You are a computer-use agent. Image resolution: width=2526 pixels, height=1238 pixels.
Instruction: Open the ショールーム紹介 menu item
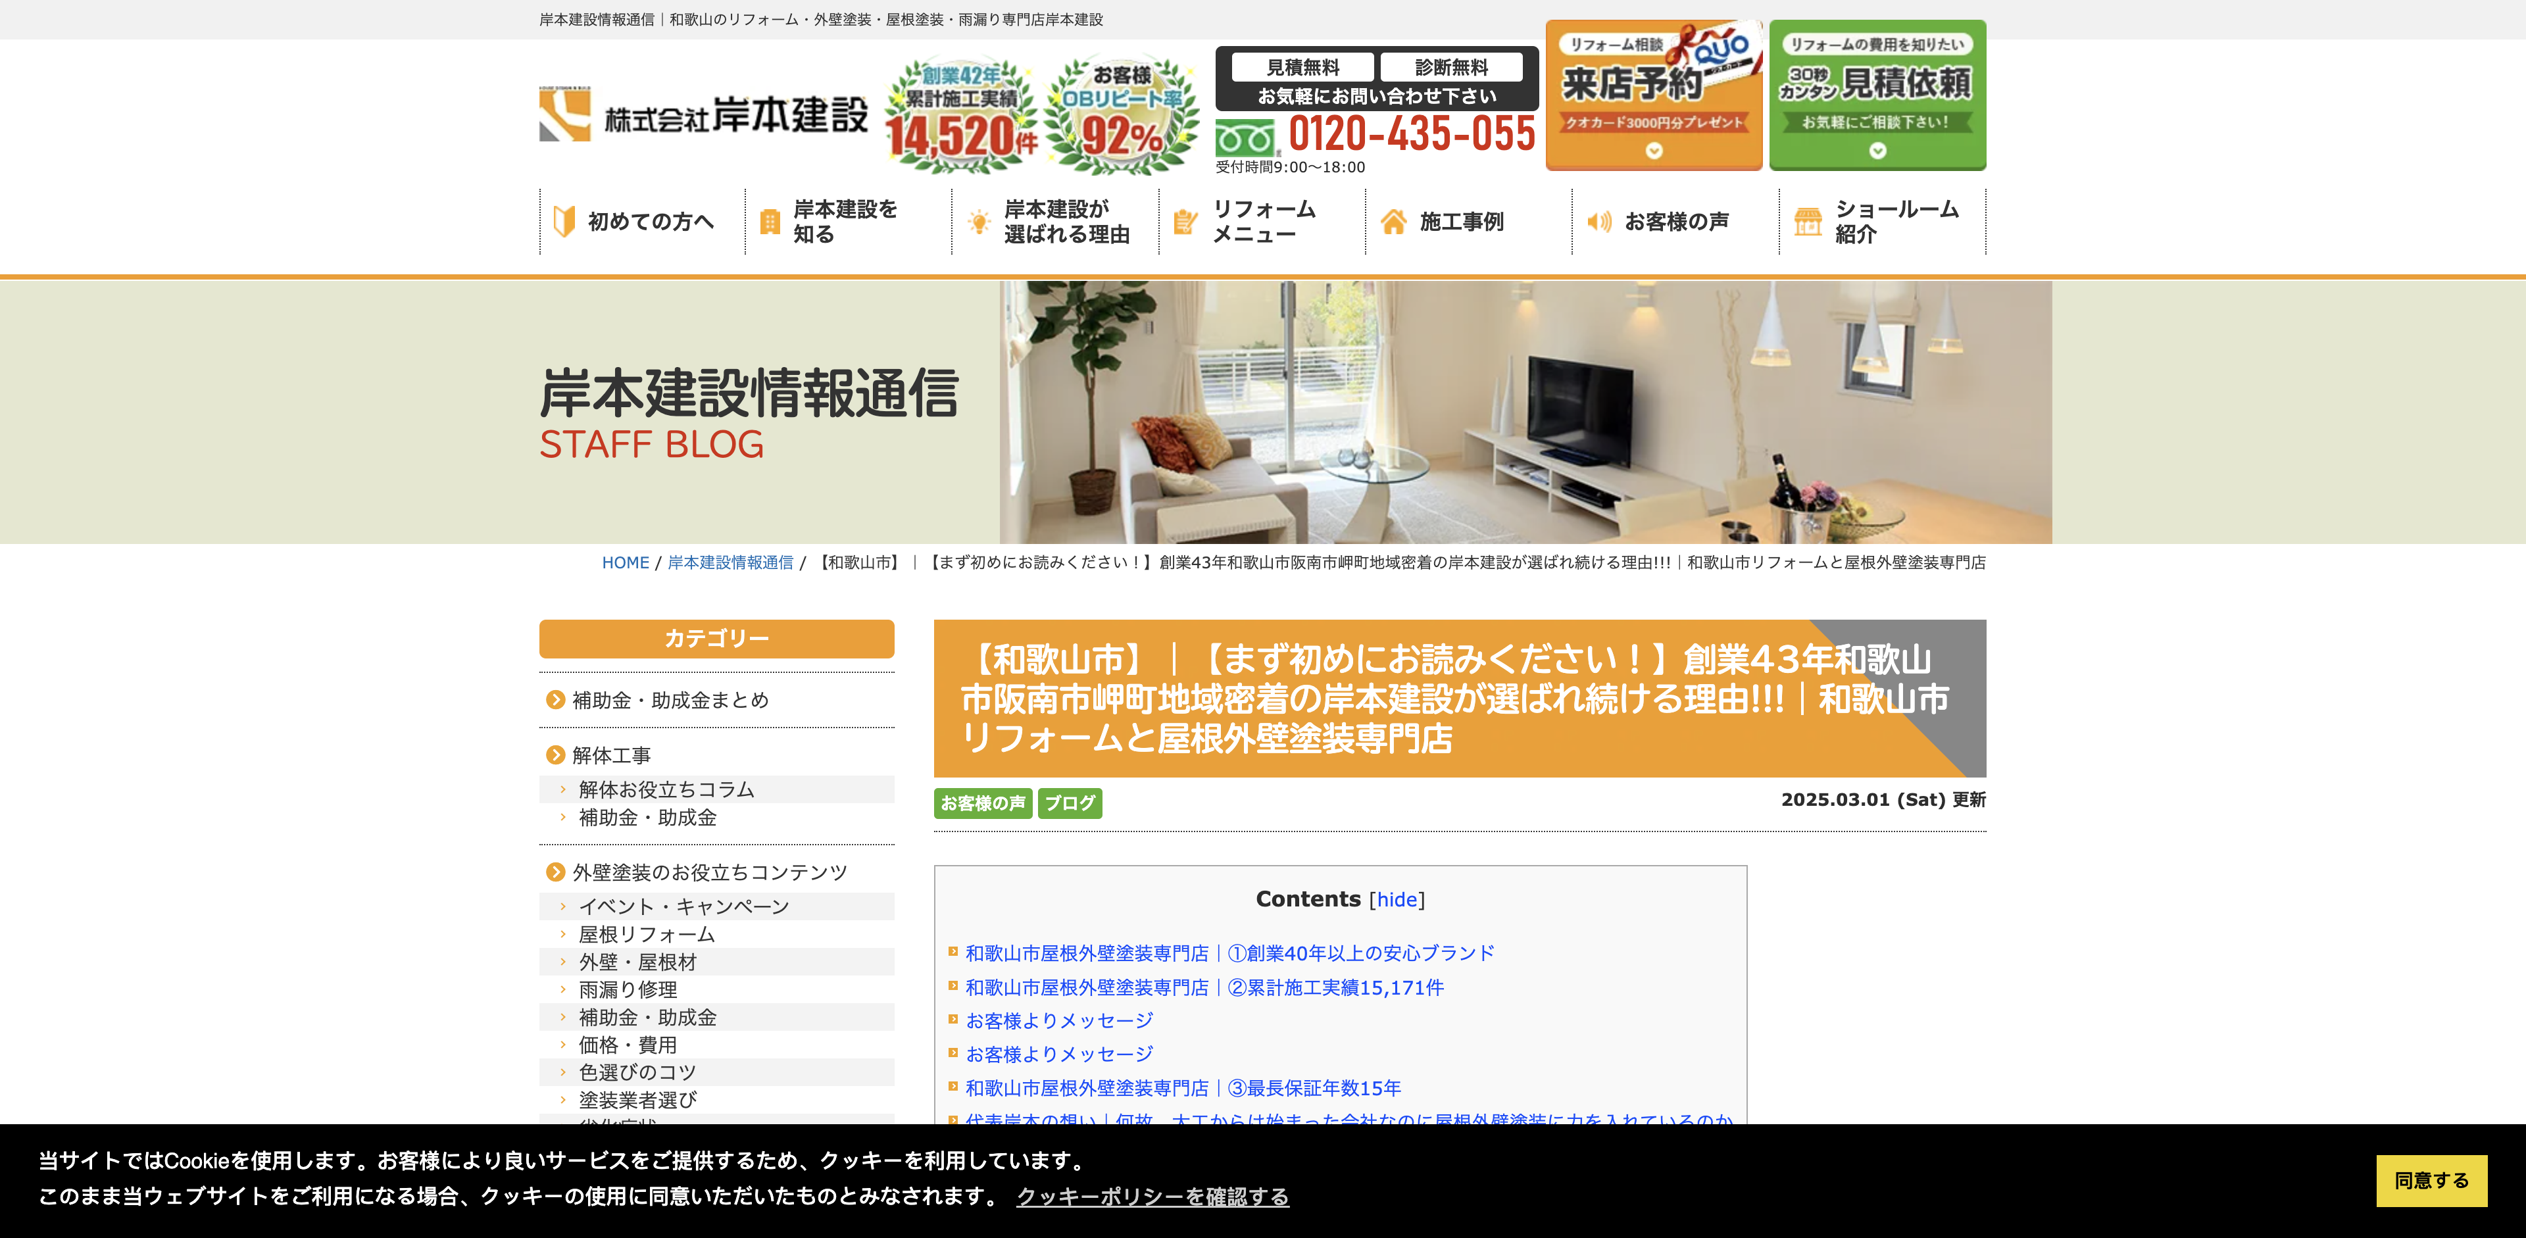(1883, 222)
